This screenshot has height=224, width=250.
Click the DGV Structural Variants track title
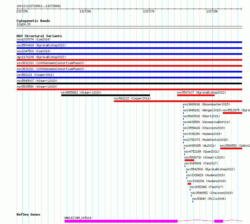coord(39,36)
